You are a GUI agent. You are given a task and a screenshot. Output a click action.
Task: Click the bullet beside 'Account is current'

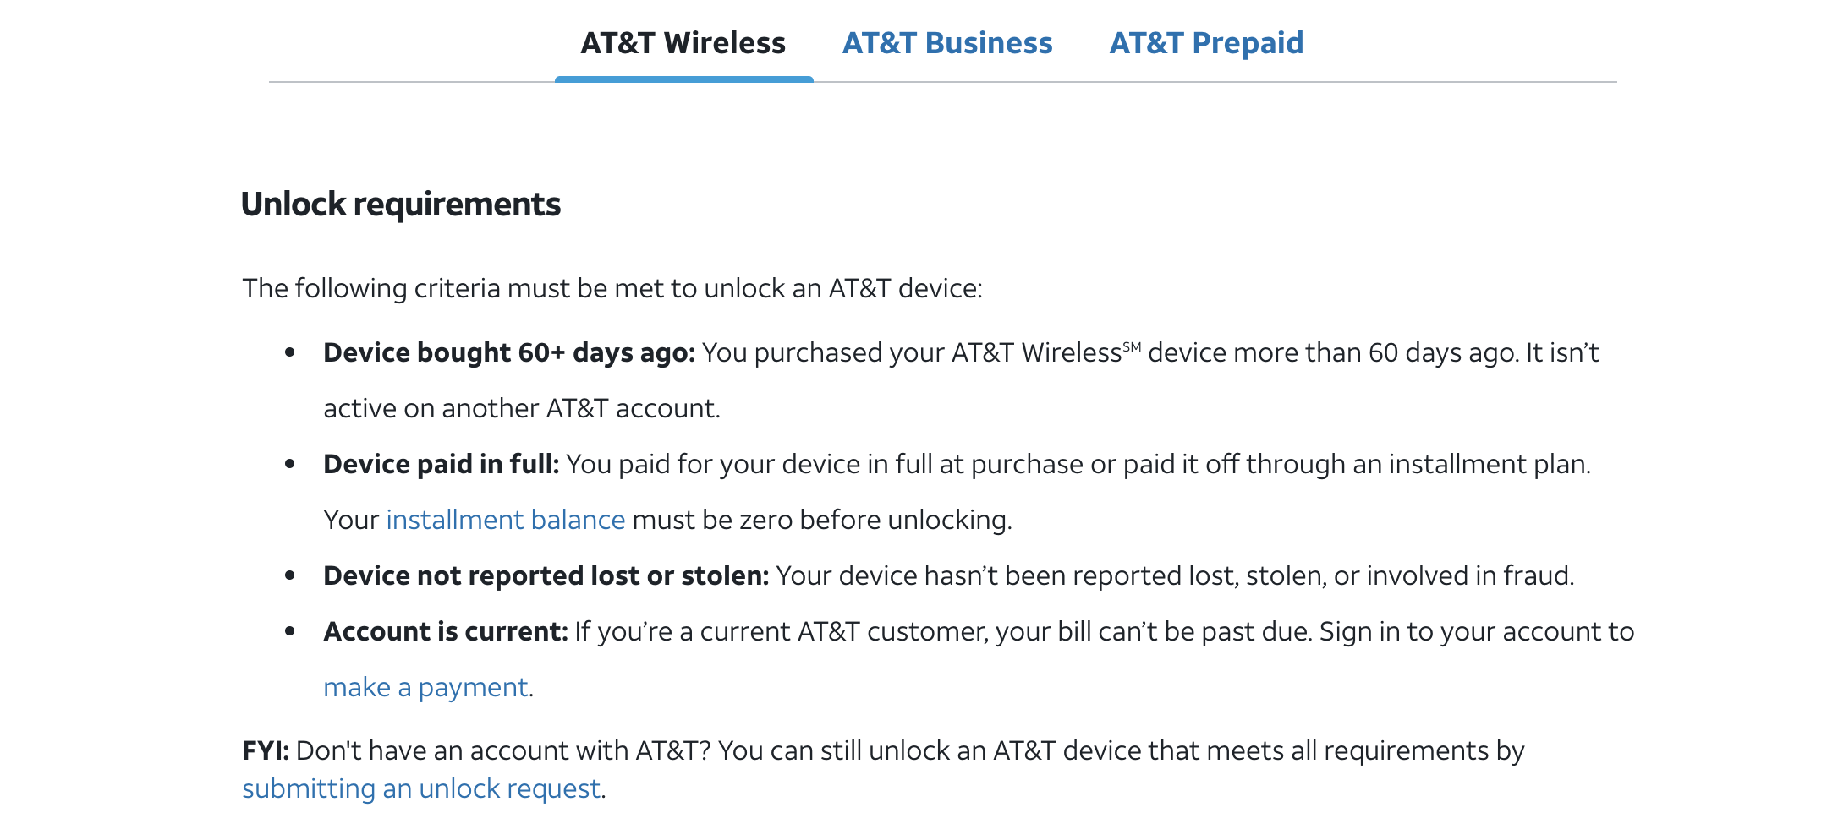(290, 631)
